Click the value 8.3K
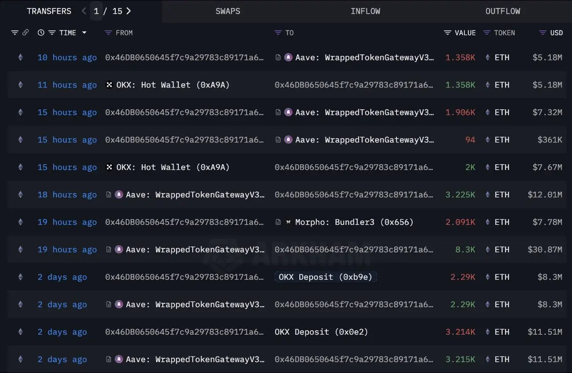 point(465,250)
